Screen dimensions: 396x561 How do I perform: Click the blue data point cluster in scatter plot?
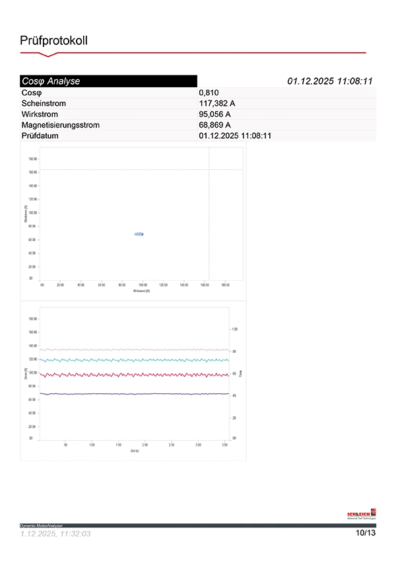[x=139, y=234]
